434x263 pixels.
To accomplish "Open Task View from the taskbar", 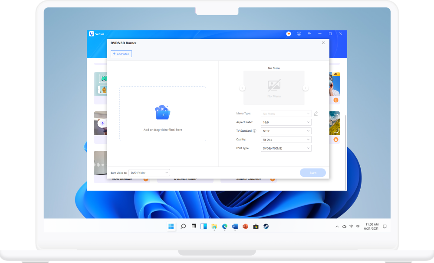I will click(194, 226).
